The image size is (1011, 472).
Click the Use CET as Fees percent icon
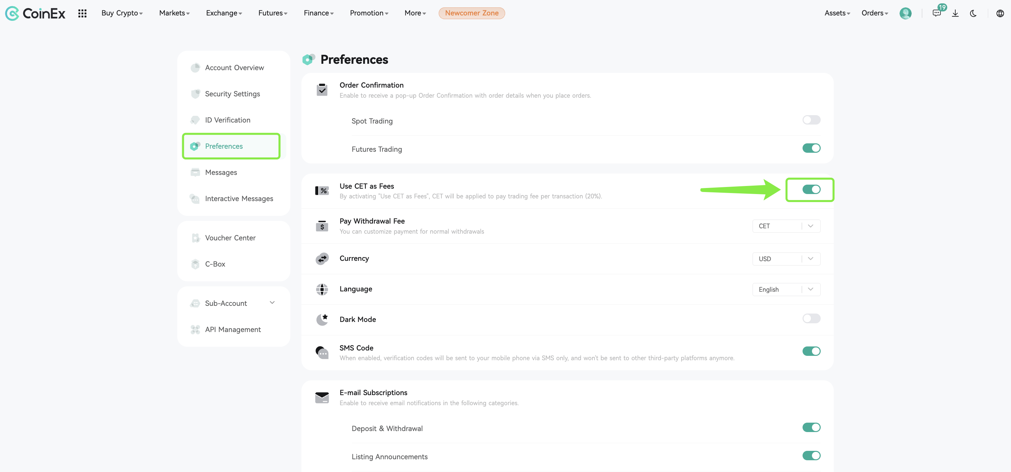point(322,191)
